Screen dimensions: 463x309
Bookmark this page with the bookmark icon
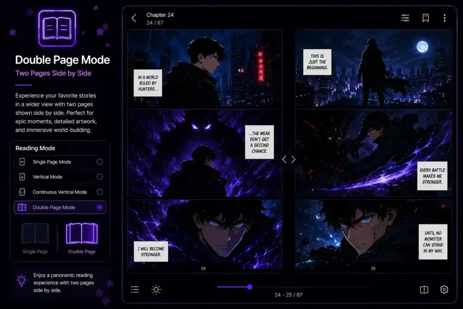click(425, 18)
